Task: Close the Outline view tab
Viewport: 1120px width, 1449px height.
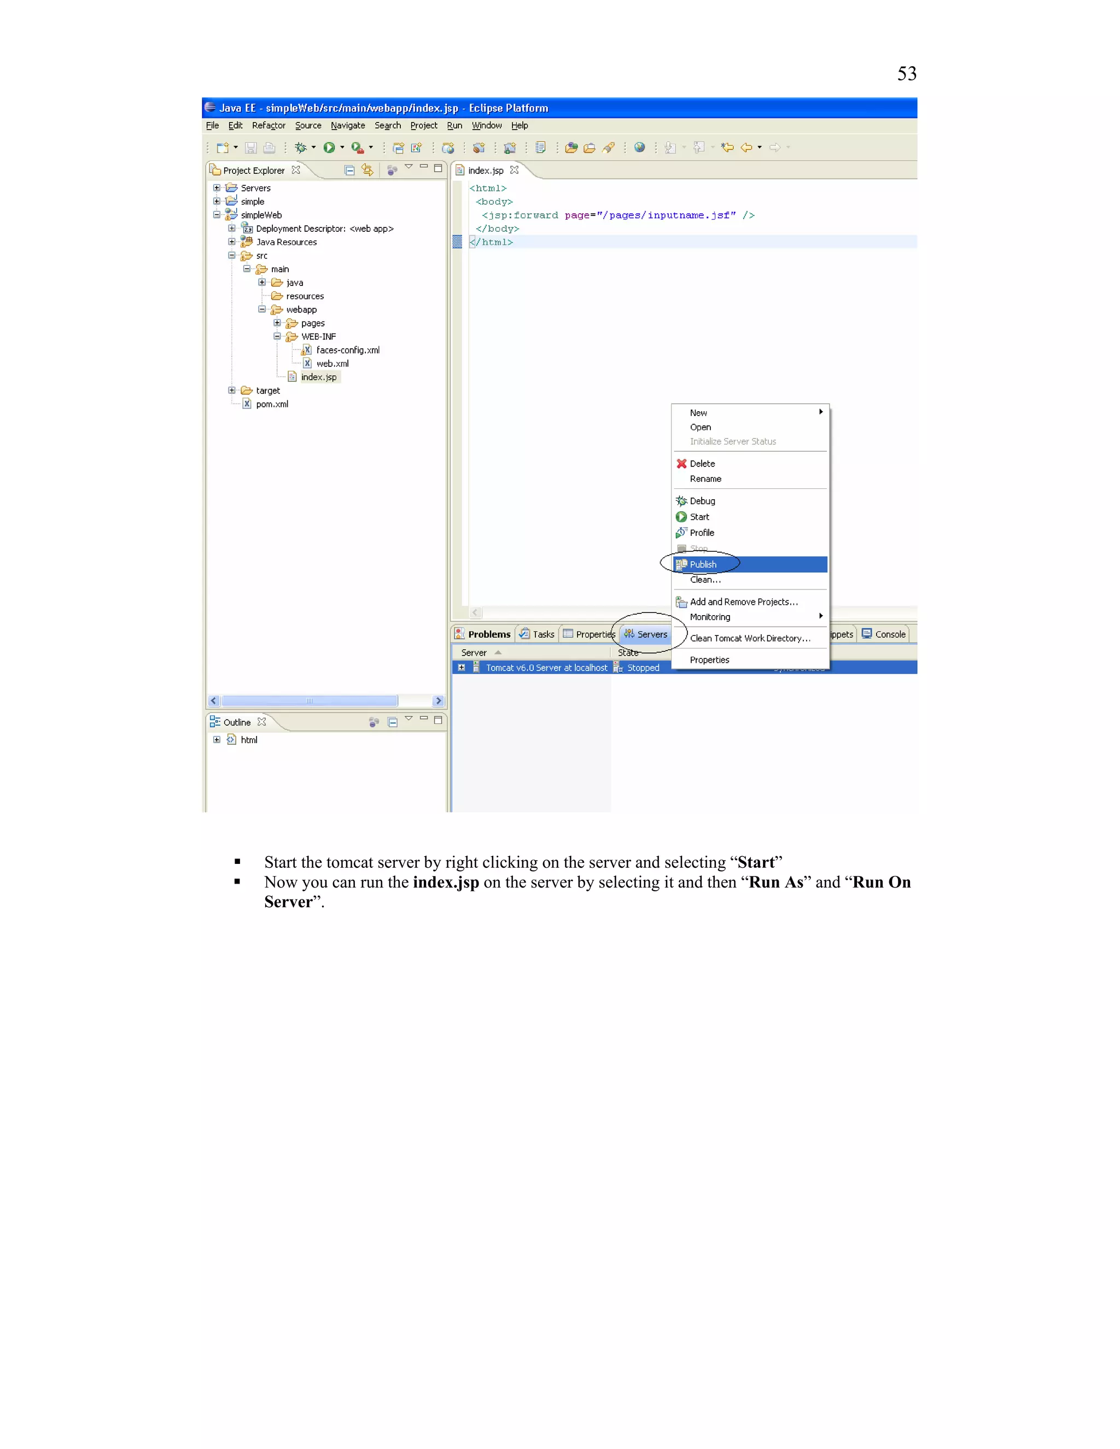Action: (x=261, y=722)
